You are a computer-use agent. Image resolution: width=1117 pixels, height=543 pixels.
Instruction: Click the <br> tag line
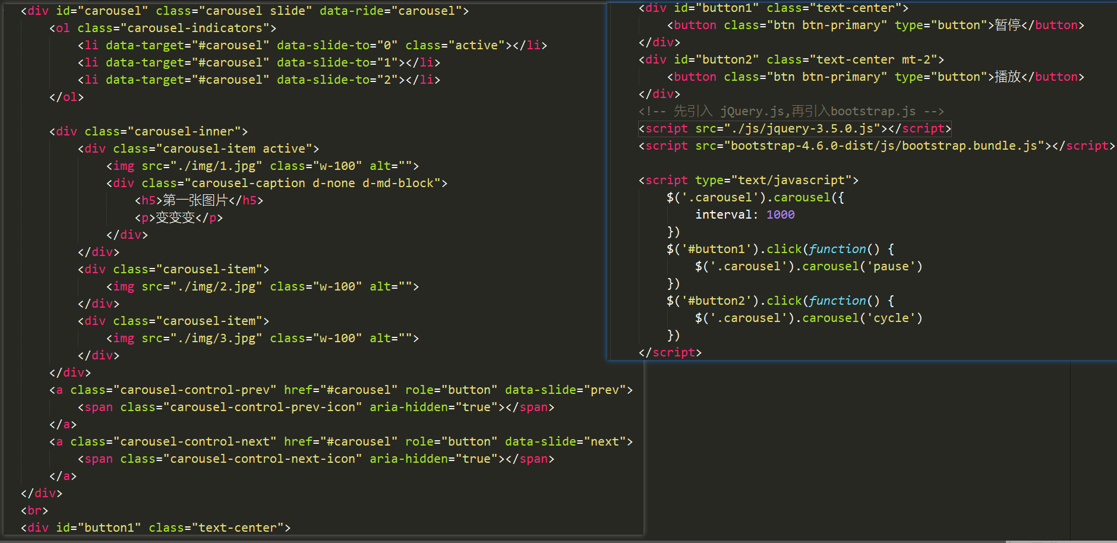click(x=34, y=510)
